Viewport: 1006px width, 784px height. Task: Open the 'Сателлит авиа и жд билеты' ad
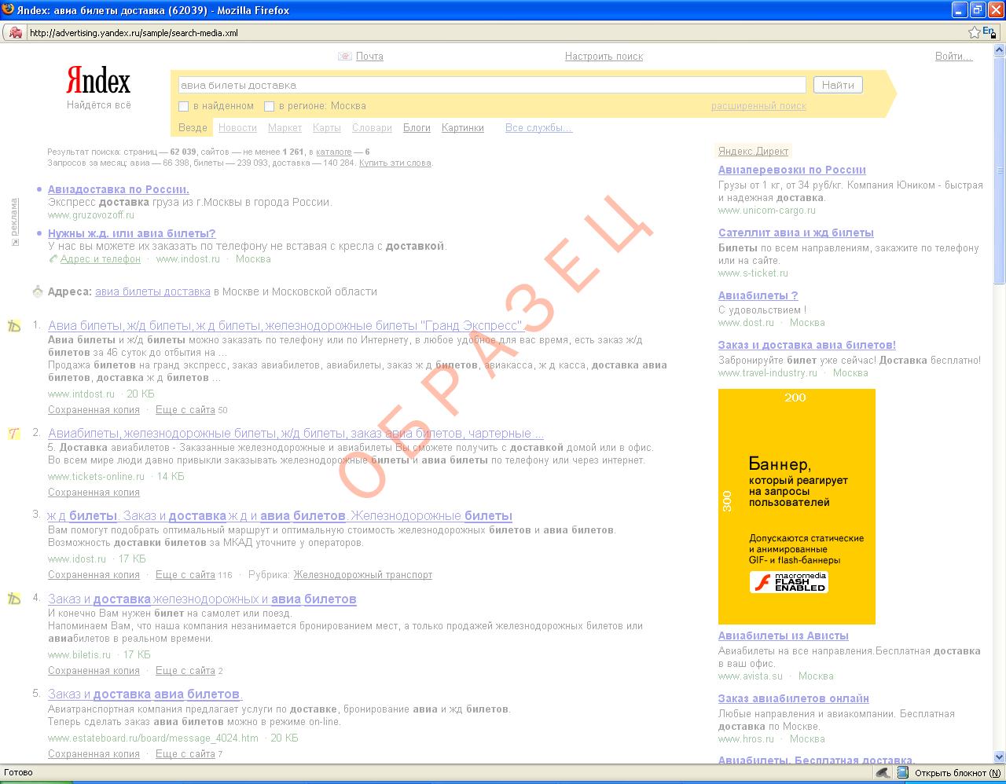point(796,233)
